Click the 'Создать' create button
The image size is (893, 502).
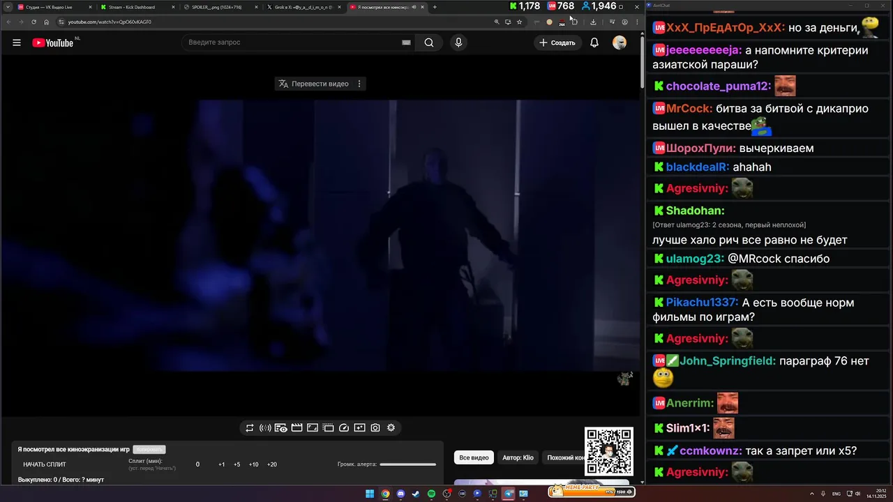tap(558, 43)
